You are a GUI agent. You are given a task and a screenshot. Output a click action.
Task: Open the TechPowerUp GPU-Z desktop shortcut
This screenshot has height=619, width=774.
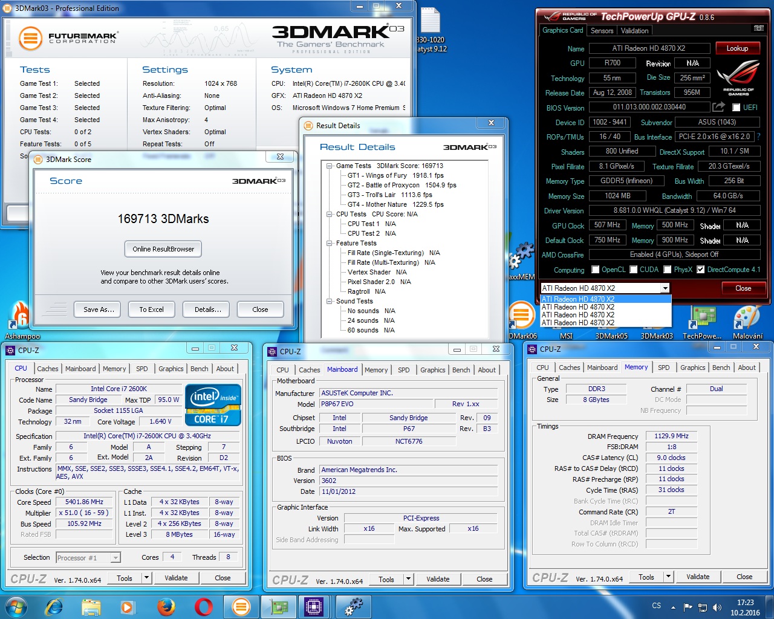(x=702, y=322)
